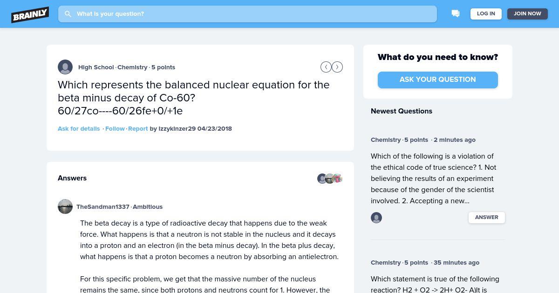The height and width of the screenshot is (293, 559).
Task: Open the messages chat icon
Action: pyautogui.click(x=456, y=14)
